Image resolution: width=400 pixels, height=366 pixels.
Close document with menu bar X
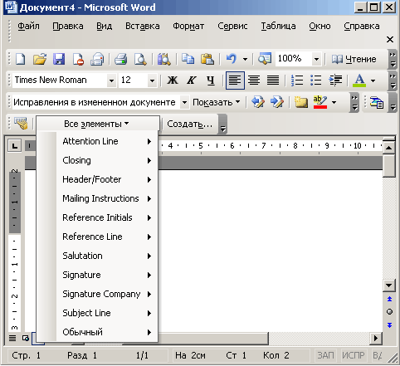tap(390, 40)
